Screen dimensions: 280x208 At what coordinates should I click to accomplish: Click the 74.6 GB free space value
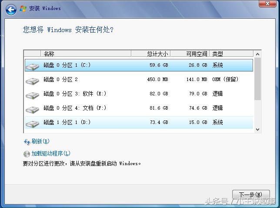point(198,108)
